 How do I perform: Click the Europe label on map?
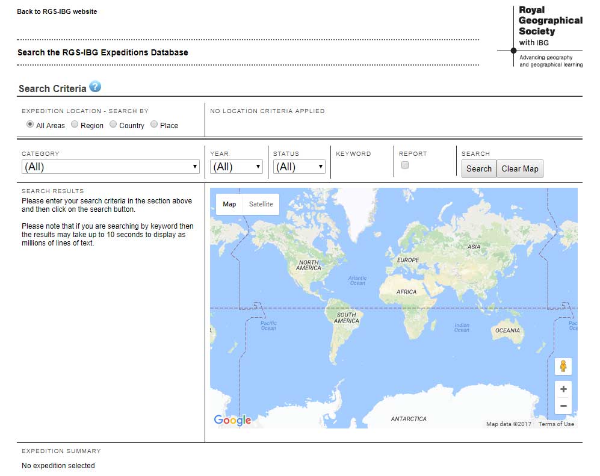click(408, 260)
